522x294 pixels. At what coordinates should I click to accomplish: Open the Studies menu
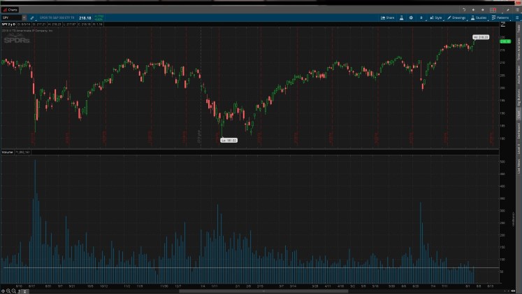pos(479,17)
